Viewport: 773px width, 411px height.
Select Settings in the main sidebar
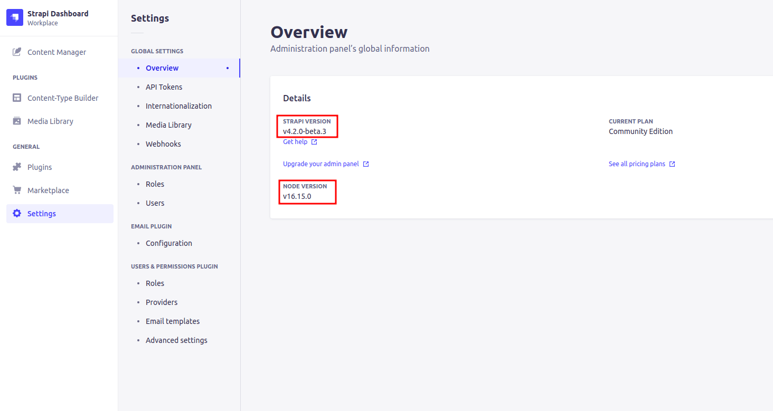pyautogui.click(x=60, y=214)
